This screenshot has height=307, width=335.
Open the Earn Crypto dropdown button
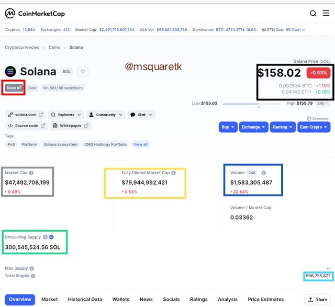click(x=314, y=127)
